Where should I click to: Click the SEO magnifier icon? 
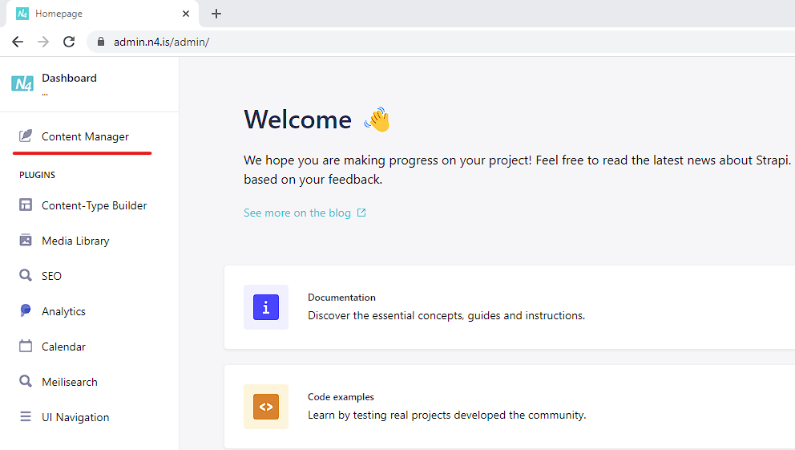point(26,275)
